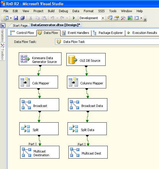The width and height of the screenshot is (159, 169).
Task: Open the Tools menu
Action: [113, 11]
